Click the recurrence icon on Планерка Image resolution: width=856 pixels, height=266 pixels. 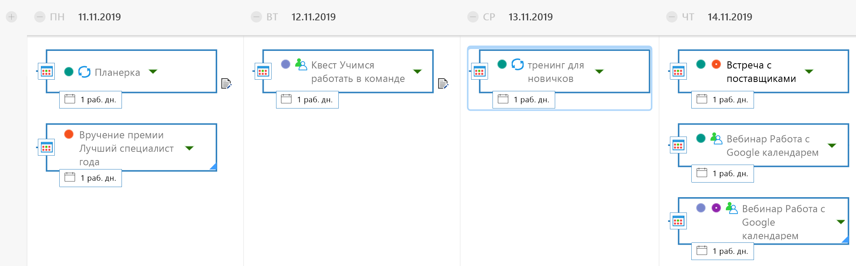(84, 71)
